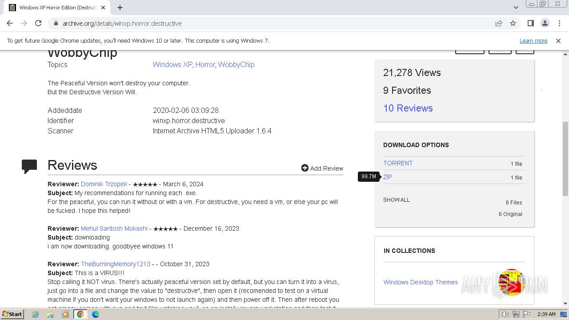
Task: Open the Horror topic link
Action: click(x=205, y=64)
